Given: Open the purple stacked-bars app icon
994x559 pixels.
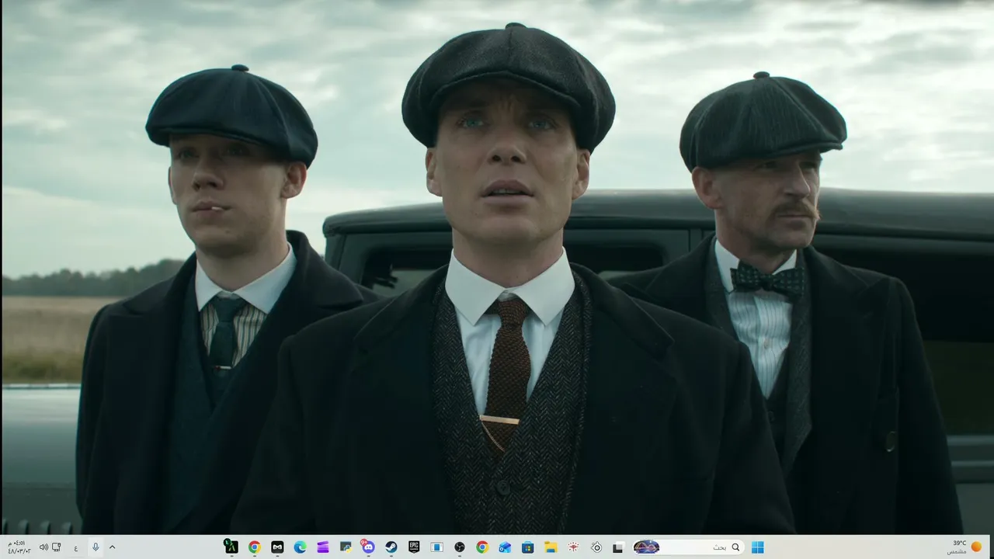Looking at the screenshot, I should point(323,547).
